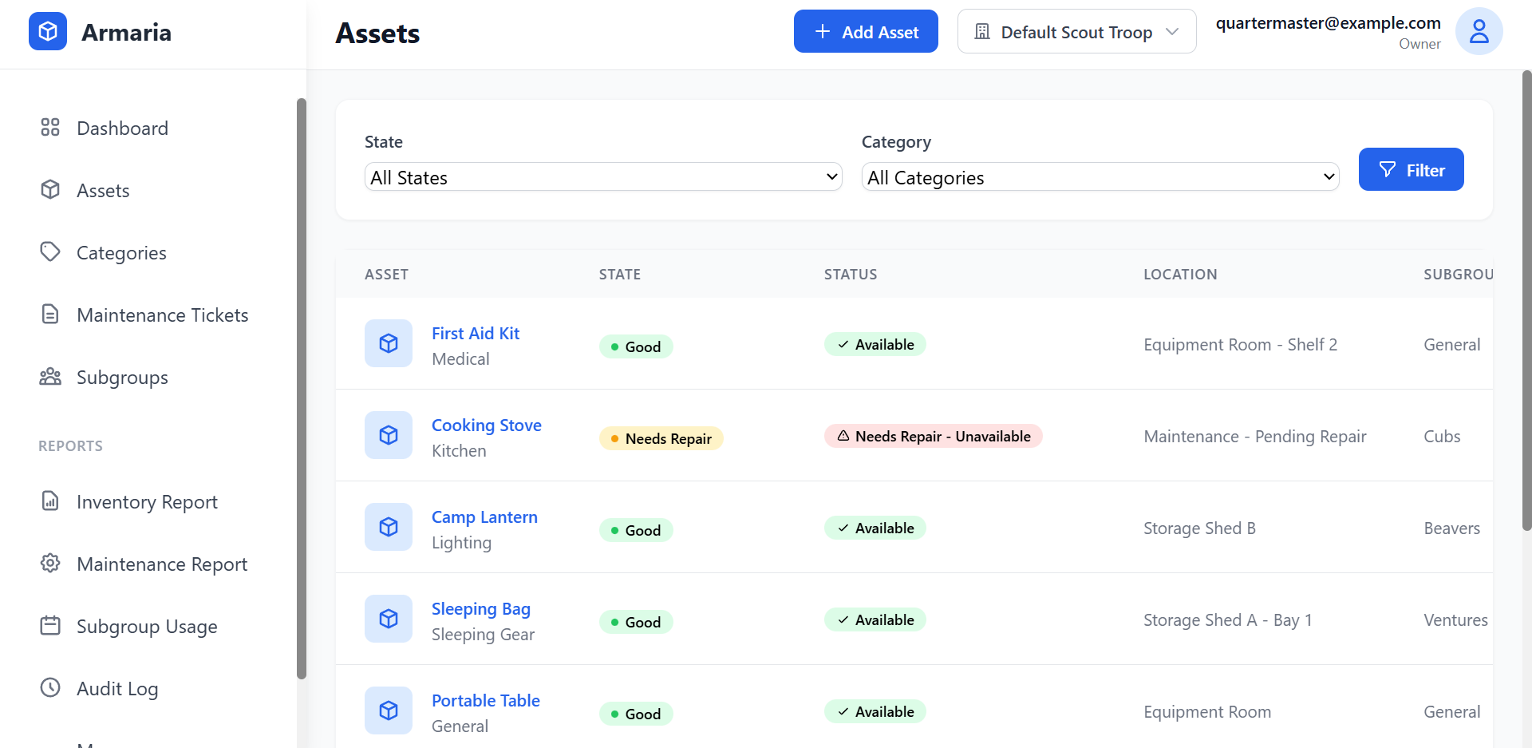Expand the All Categories dropdown
The width and height of the screenshot is (1532, 748).
(x=1100, y=176)
